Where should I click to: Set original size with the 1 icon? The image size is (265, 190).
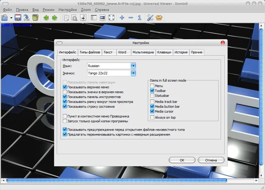[139, 18]
